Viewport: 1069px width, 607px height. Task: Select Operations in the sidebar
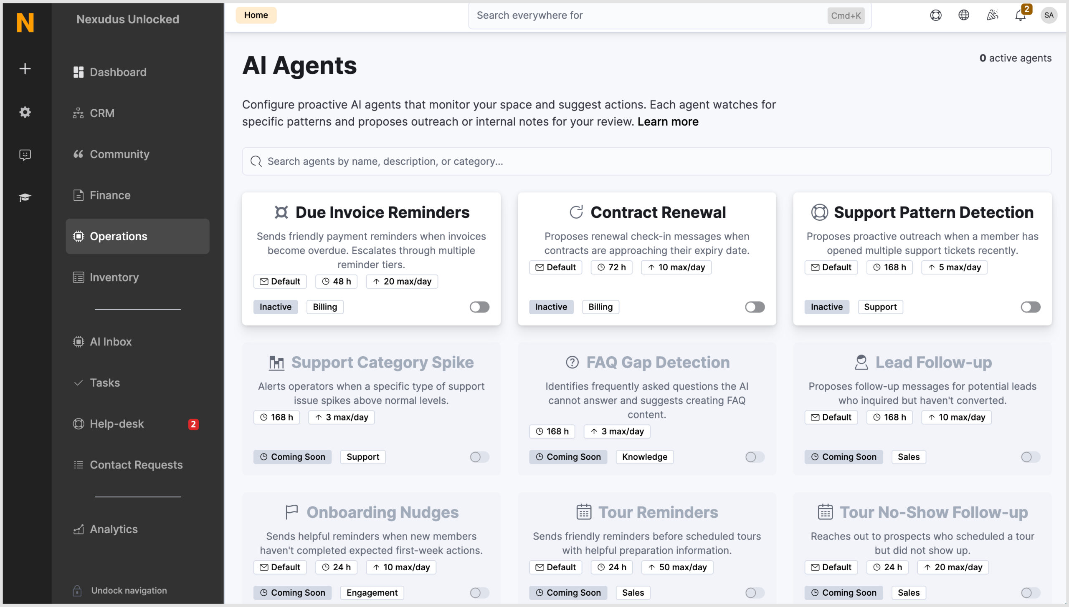137,237
